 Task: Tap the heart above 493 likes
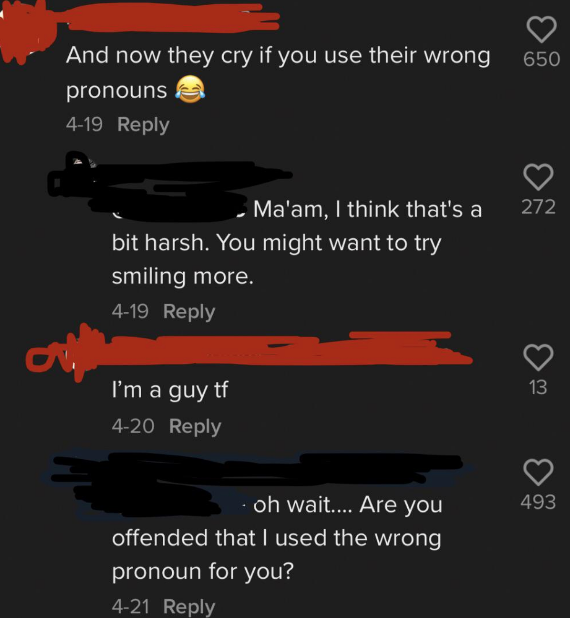tap(538, 472)
